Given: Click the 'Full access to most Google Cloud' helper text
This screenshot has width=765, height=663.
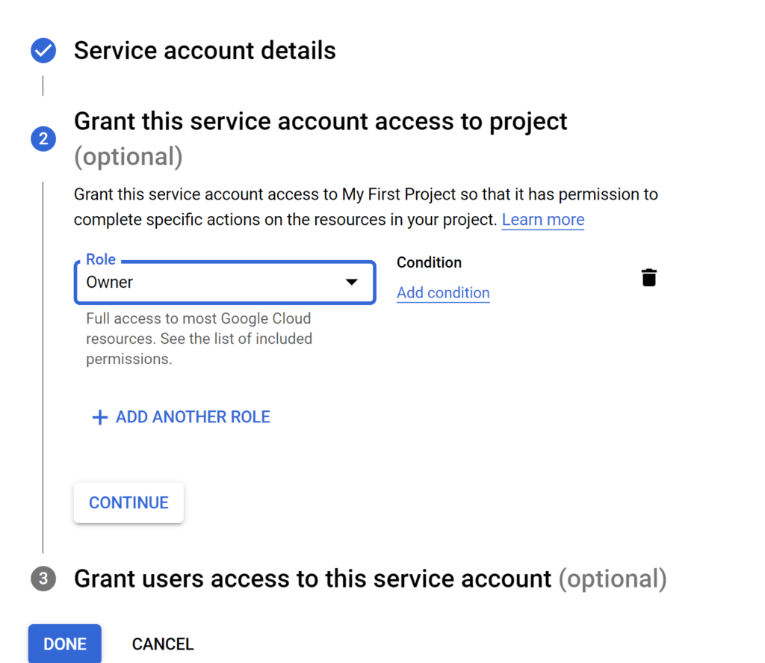Looking at the screenshot, I should point(199,339).
